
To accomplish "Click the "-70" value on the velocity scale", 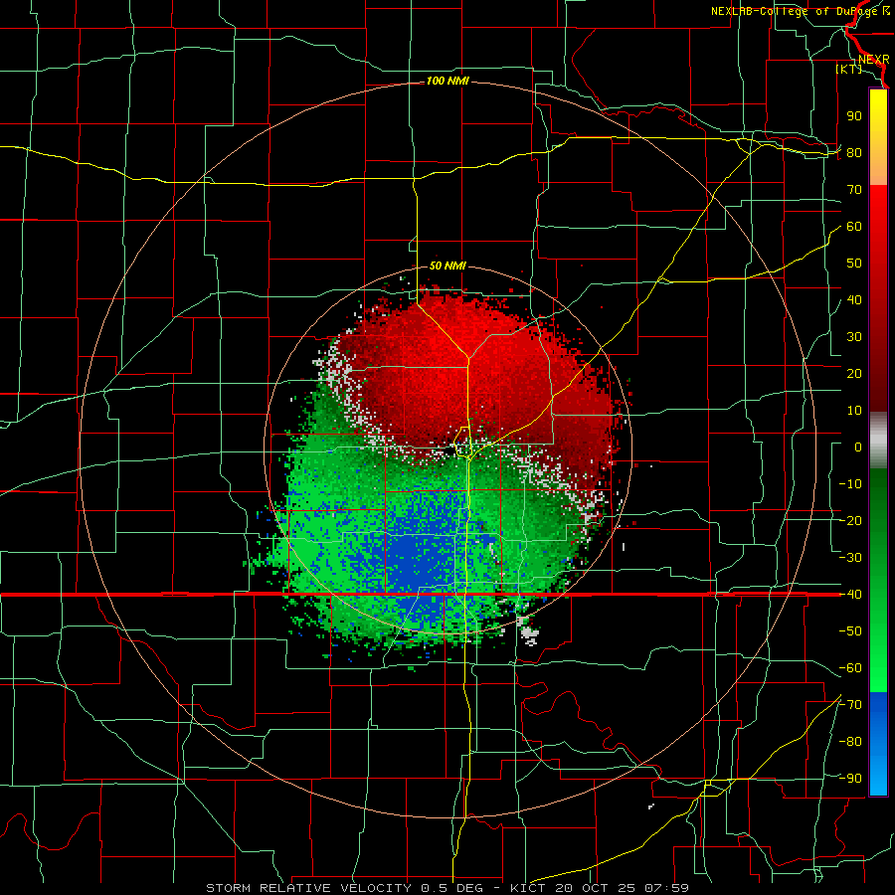I will tap(850, 705).
